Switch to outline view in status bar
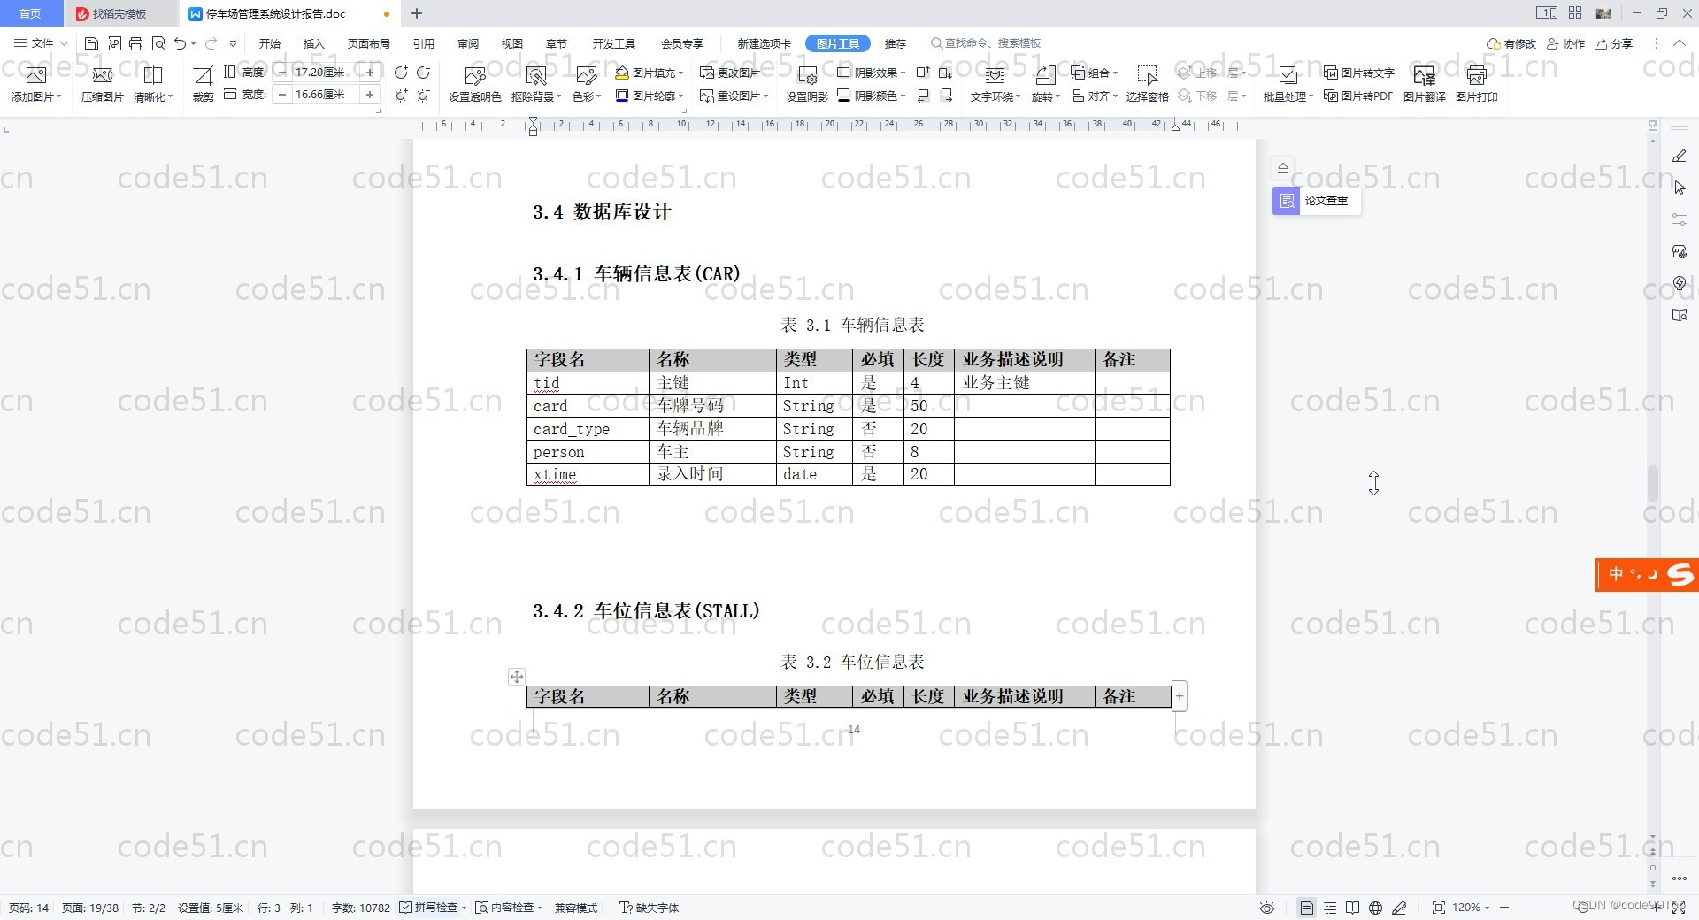The height and width of the screenshot is (920, 1699). pos(1330,908)
